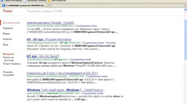This screenshot has height=105, width=187.
Task: Click the scrollbar up arrow
Action: tap(186, 10)
